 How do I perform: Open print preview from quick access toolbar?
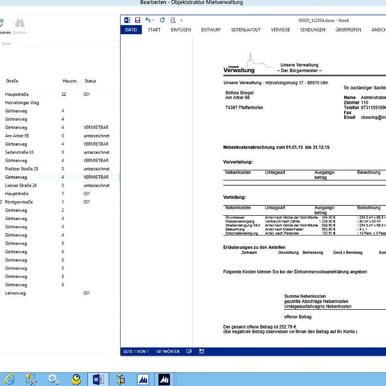click(173, 20)
